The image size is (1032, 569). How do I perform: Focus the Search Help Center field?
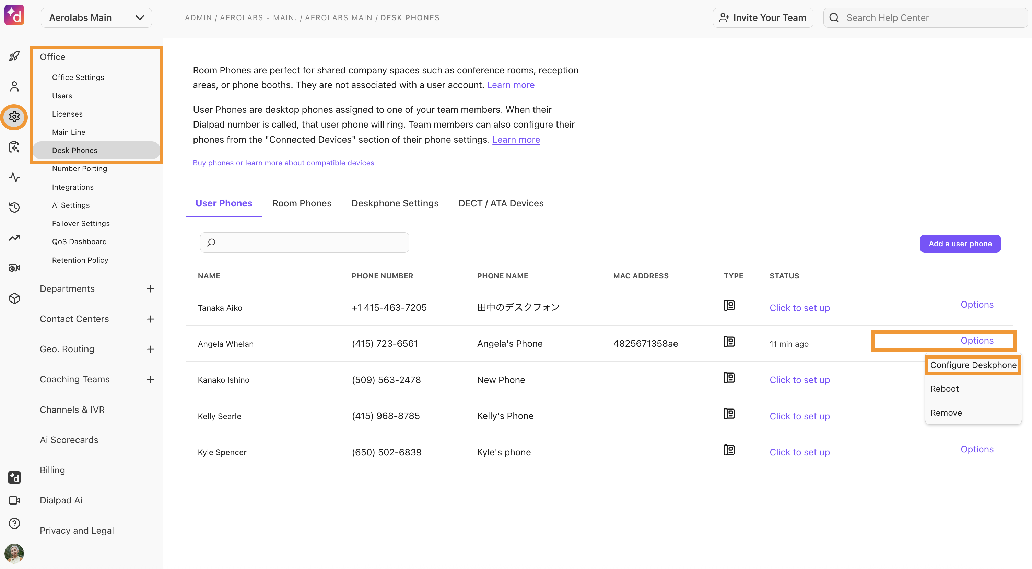925,17
